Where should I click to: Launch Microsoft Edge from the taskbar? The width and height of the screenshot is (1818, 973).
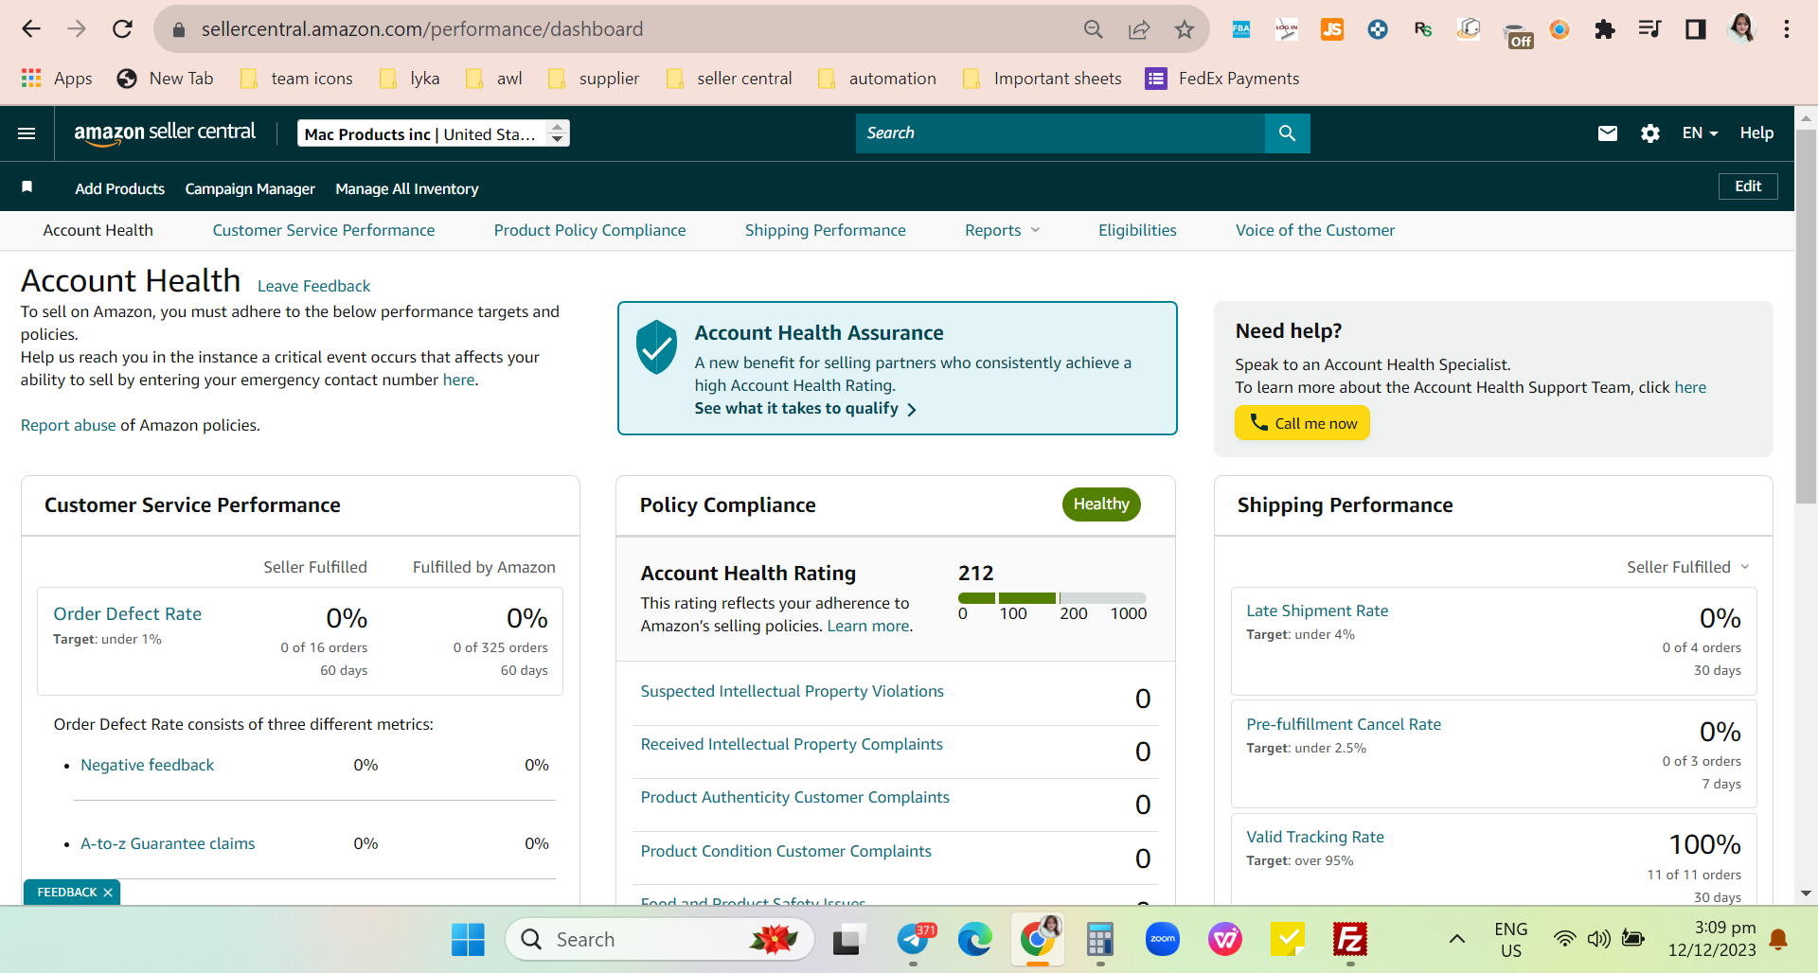click(x=974, y=940)
